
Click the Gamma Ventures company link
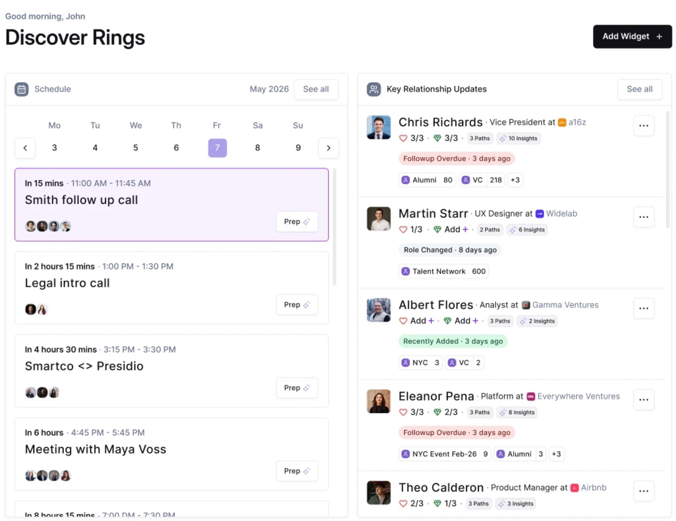[x=560, y=305]
